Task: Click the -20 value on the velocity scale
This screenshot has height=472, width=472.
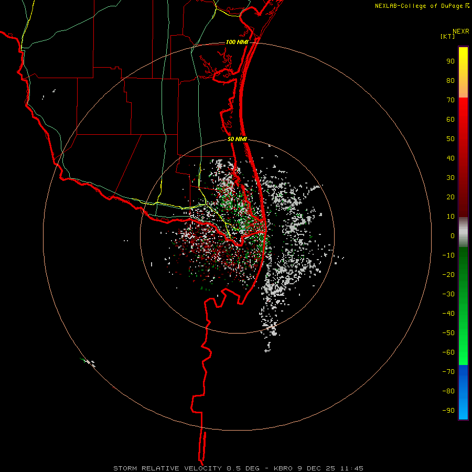Action: [x=448, y=275]
